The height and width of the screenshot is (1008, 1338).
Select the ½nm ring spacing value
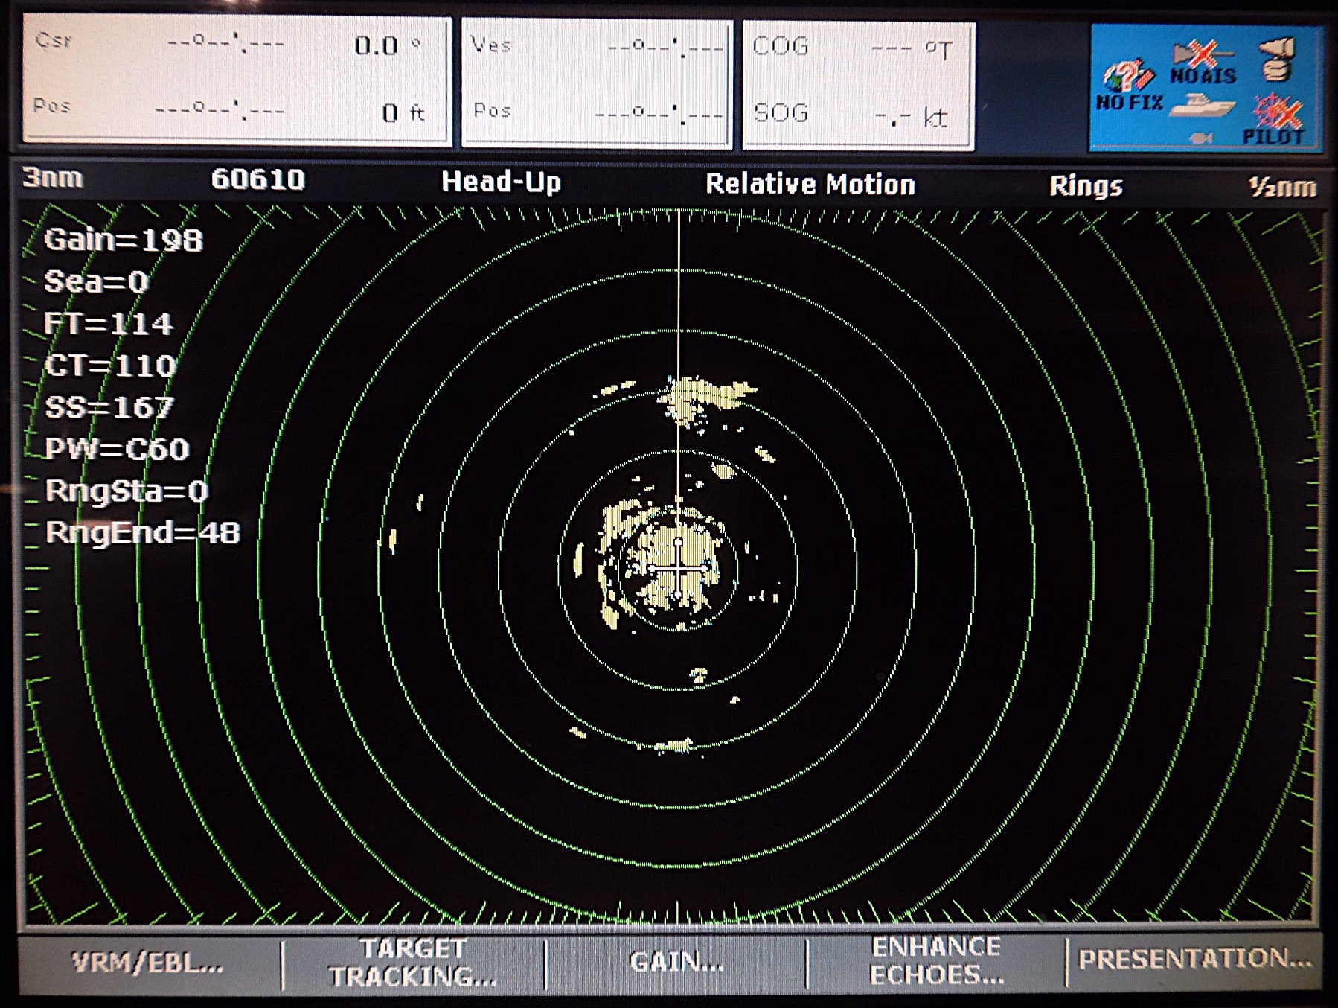click(x=1281, y=187)
